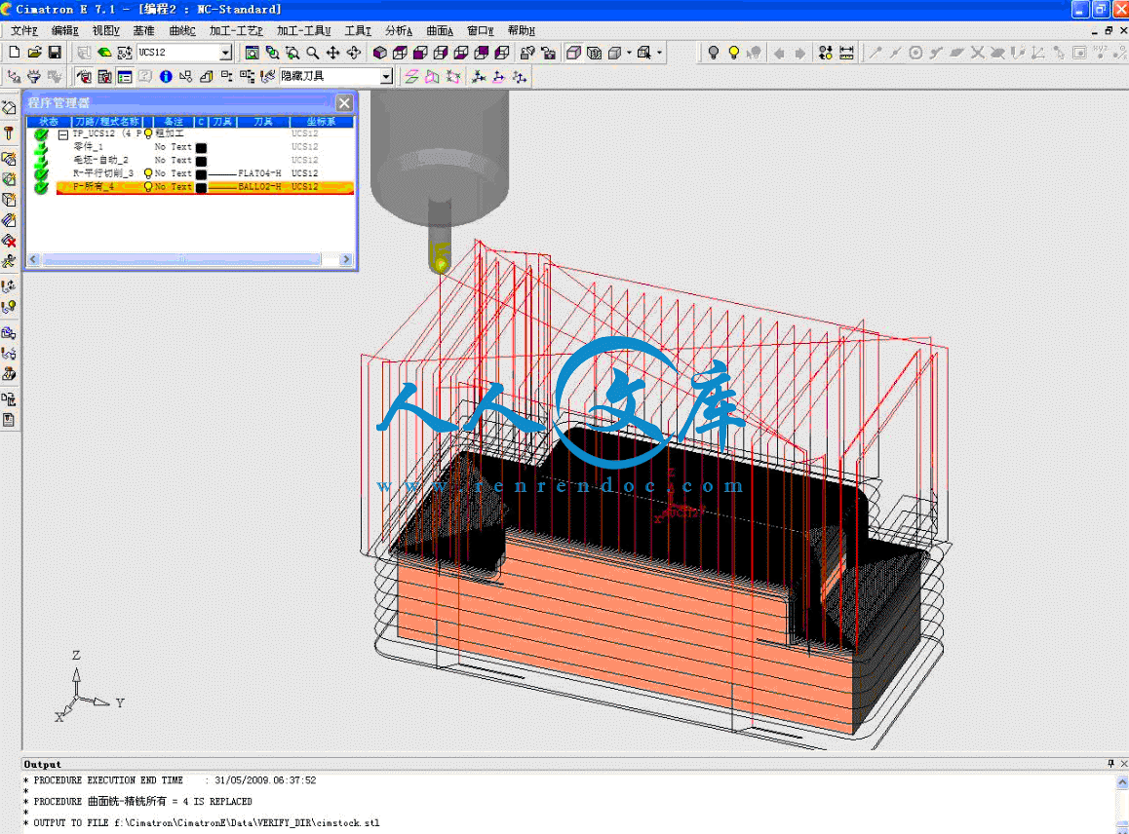This screenshot has width=1129, height=834.
Task: Select the R-平行切削_3 procedure row
Action: click(205, 173)
